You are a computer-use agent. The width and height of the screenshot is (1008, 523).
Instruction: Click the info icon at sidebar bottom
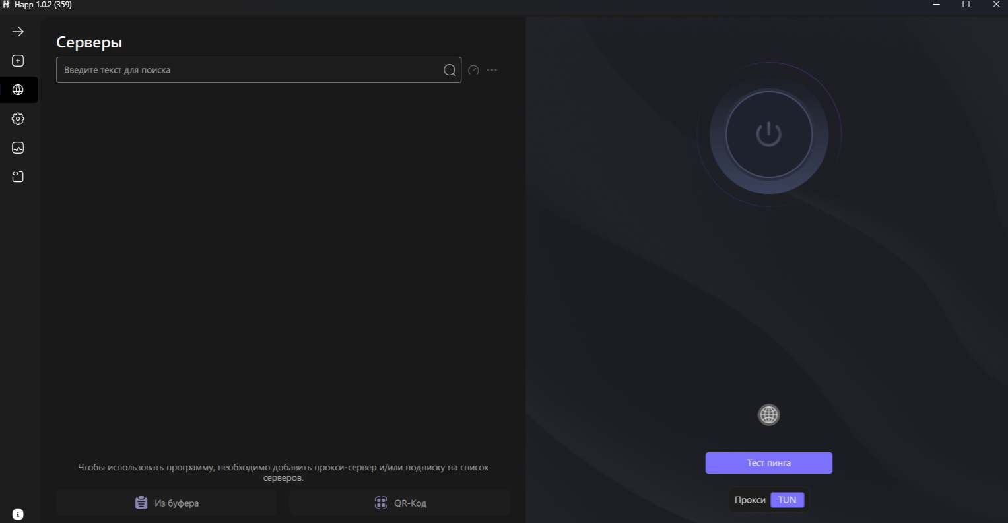pos(18,514)
